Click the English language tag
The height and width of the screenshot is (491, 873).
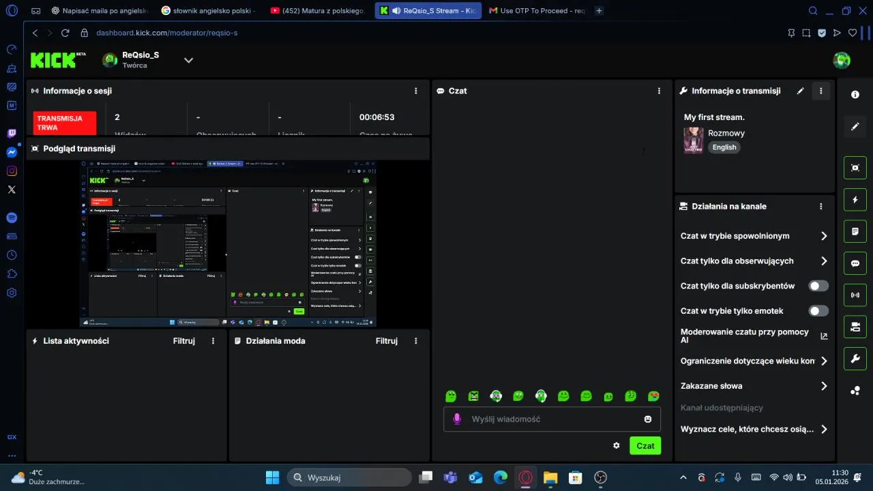(724, 147)
